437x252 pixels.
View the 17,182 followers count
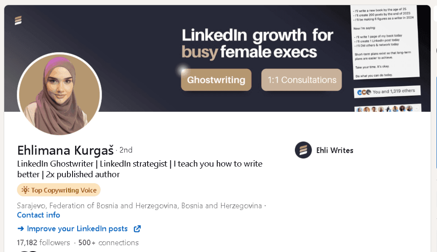pyautogui.click(x=43, y=243)
